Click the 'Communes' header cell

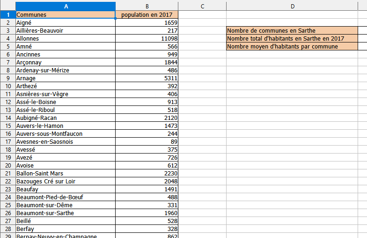66,14
